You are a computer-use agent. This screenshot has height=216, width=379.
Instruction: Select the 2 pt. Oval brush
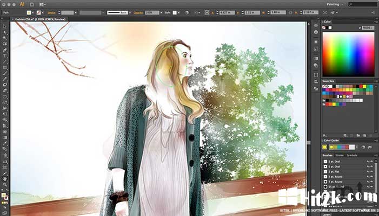coord(347,162)
